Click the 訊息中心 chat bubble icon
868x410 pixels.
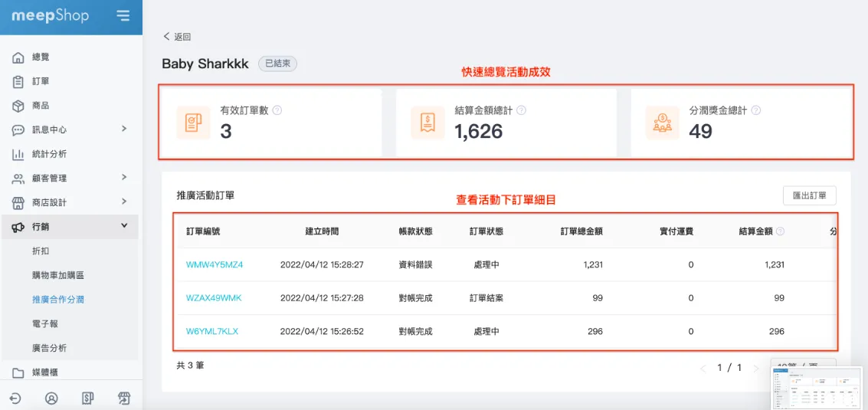coord(18,130)
